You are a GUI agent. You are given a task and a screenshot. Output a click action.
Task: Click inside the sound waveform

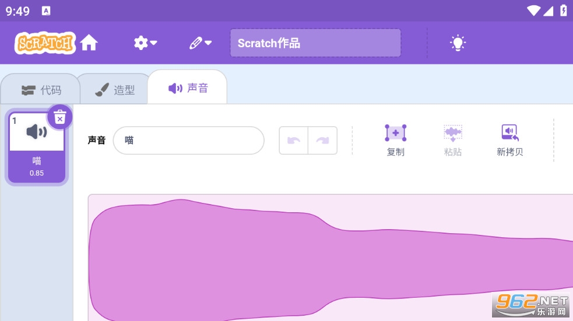(331, 258)
